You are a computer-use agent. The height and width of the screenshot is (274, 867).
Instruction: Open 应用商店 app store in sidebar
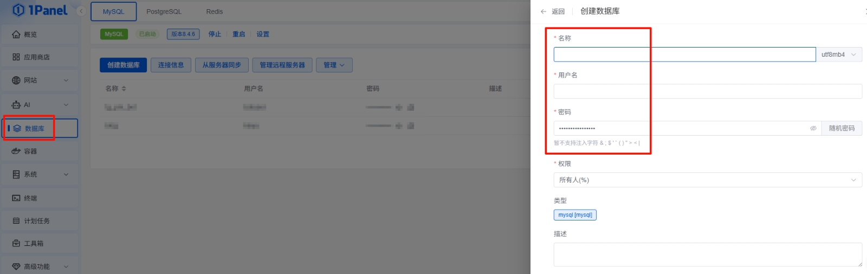(x=36, y=57)
